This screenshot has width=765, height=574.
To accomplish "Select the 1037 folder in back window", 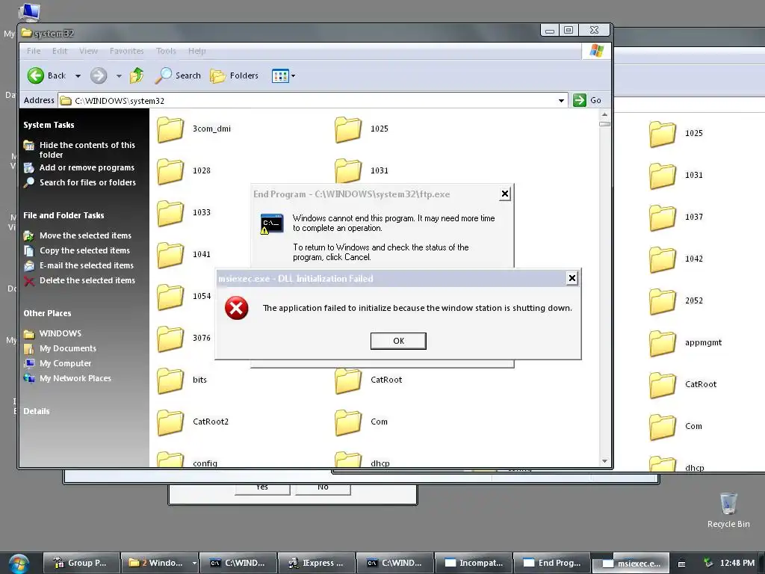I will pyautogui.click(x=663, y=217).
